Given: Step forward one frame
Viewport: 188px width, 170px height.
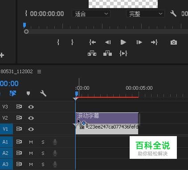Looking at the screenshot, I should tap(139, 42).
